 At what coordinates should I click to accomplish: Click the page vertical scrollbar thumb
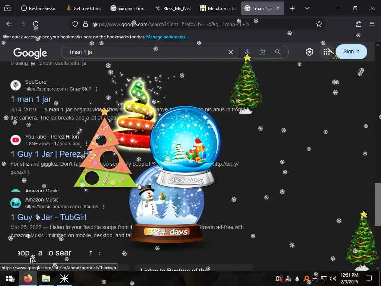[378, 204]
